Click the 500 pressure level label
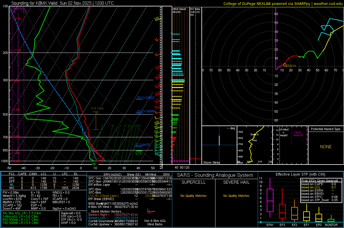The image size is (344, 228). (5, 114)
